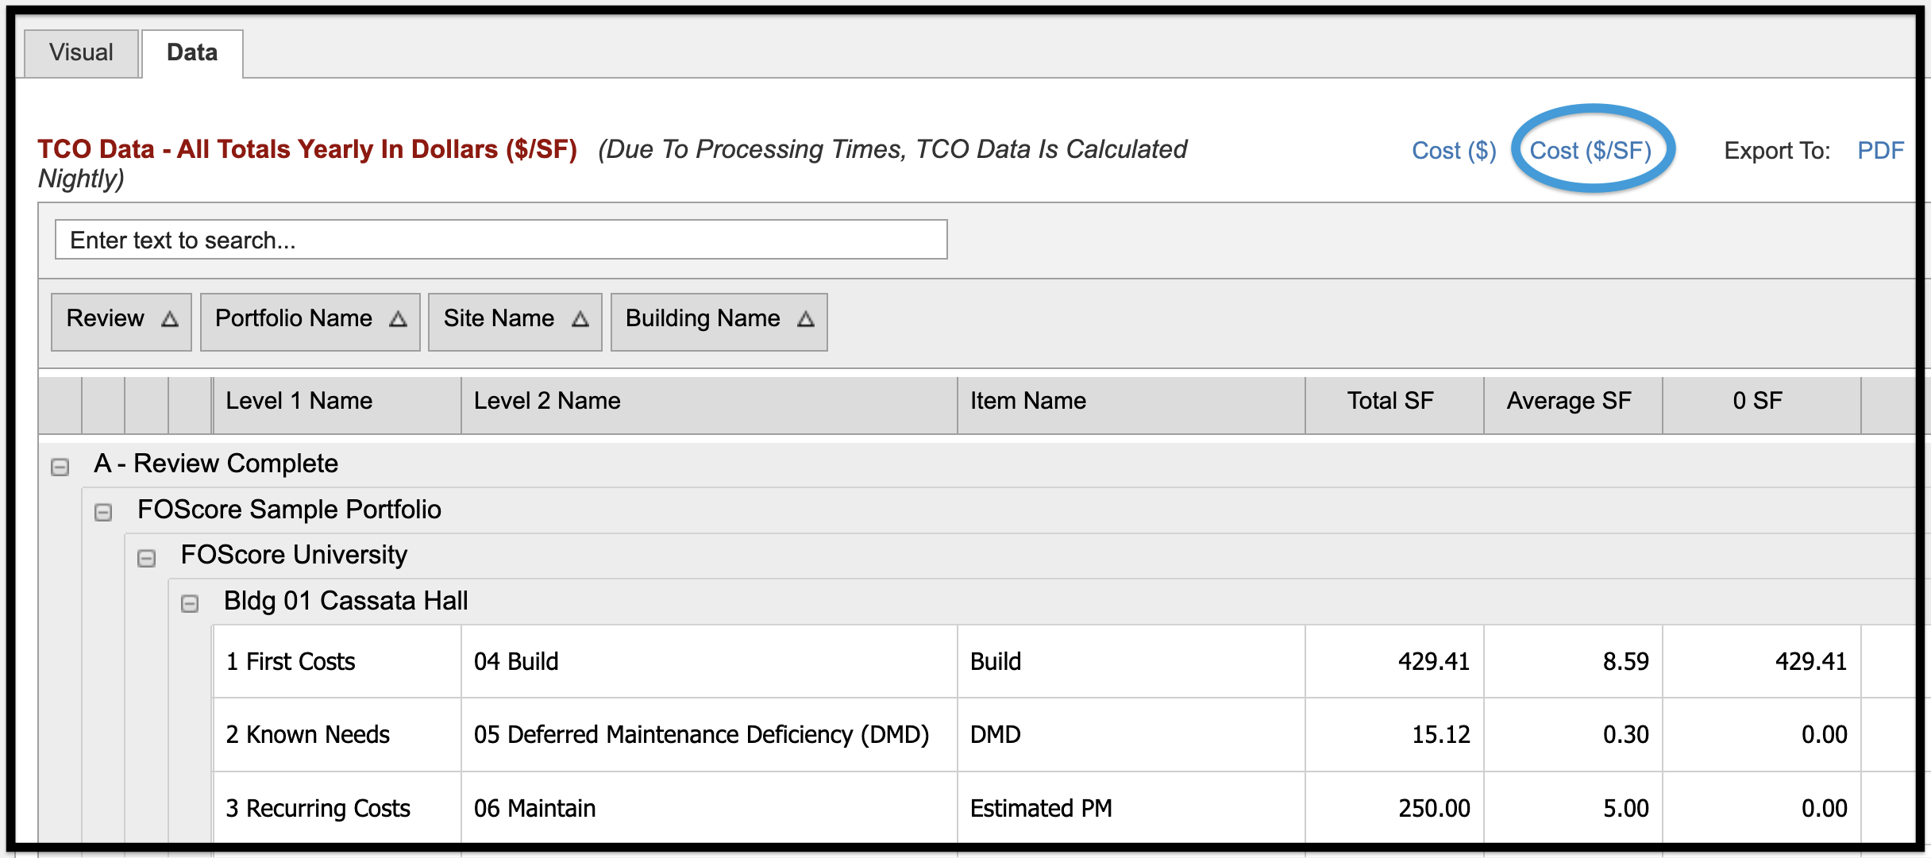Viewport: 1931px width, 858px height.
Task: Click the 15.12 Total SF cell
Action: [1395, 735]
